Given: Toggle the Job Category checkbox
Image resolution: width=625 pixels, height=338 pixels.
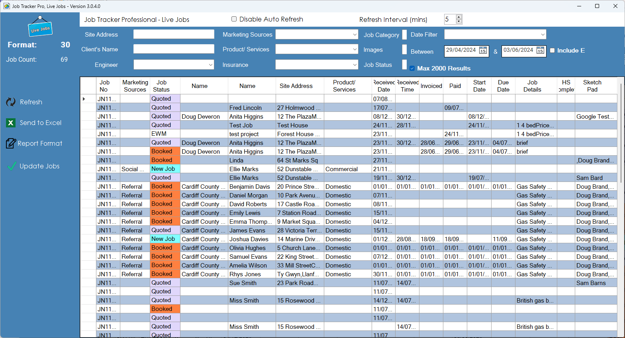Looking at the screenshot, I should click(405, 35).
